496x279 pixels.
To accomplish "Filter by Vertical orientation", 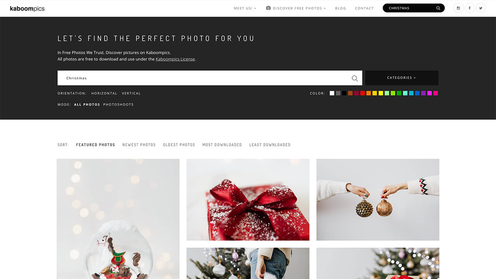I will click(x=131, y=93).
